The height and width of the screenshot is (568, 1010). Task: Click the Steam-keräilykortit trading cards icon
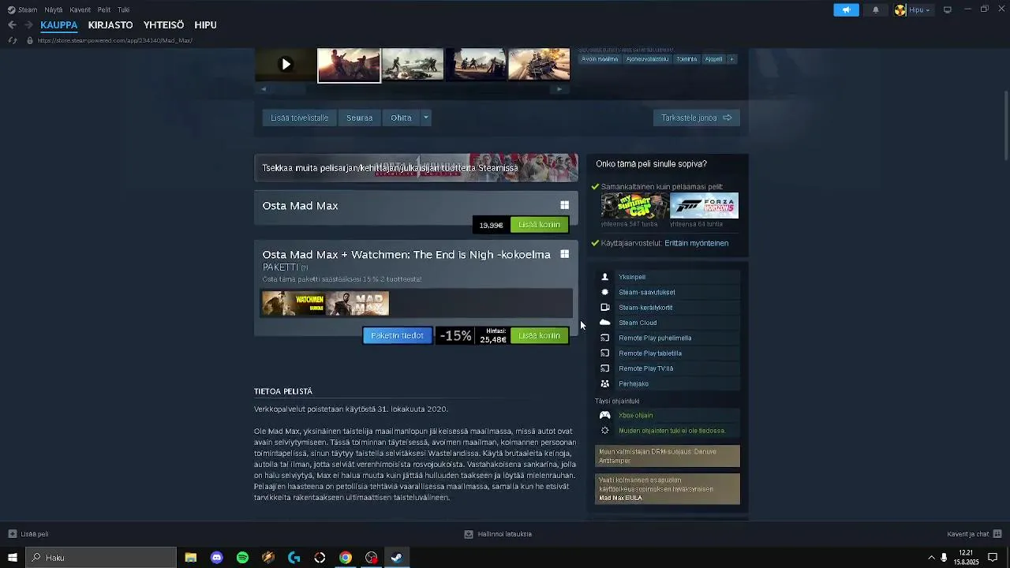[x=605, y=308]
